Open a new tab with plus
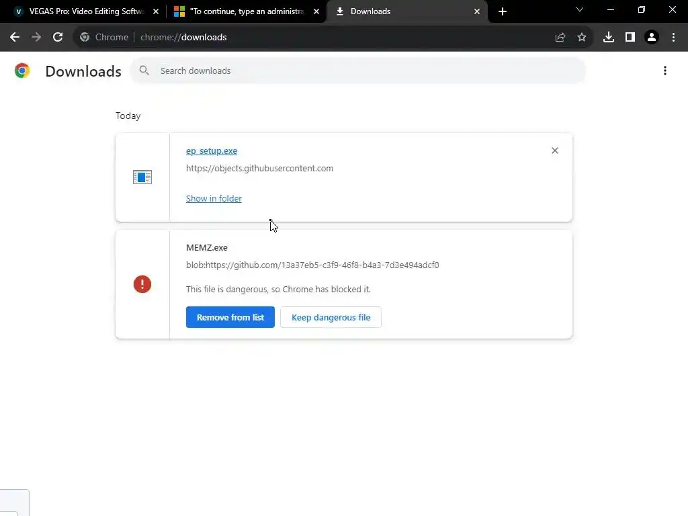Viewport: 688px width, 516px height. [503, 11]
